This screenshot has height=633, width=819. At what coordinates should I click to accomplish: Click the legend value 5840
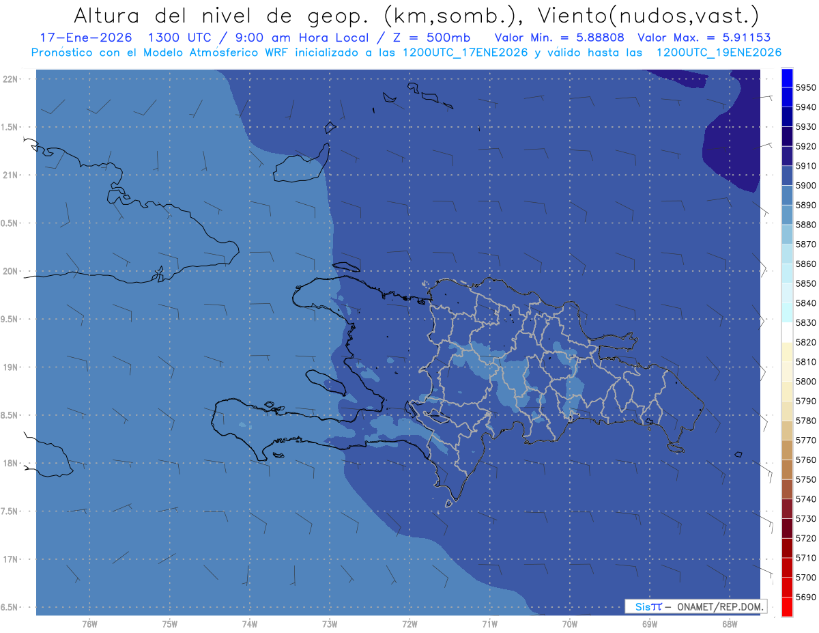[x=805, y=303]
